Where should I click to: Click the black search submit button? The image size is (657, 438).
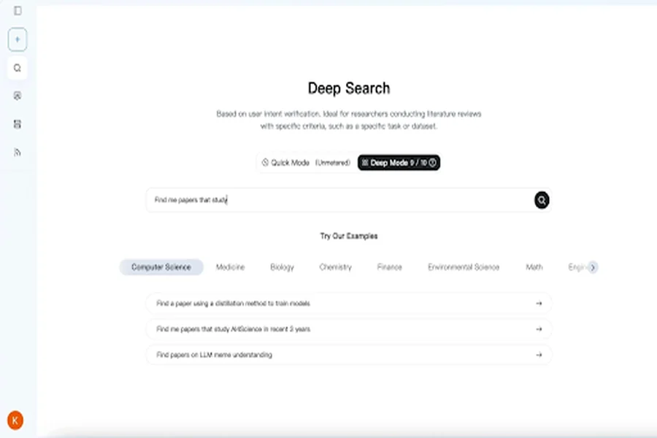pos(542,200)
